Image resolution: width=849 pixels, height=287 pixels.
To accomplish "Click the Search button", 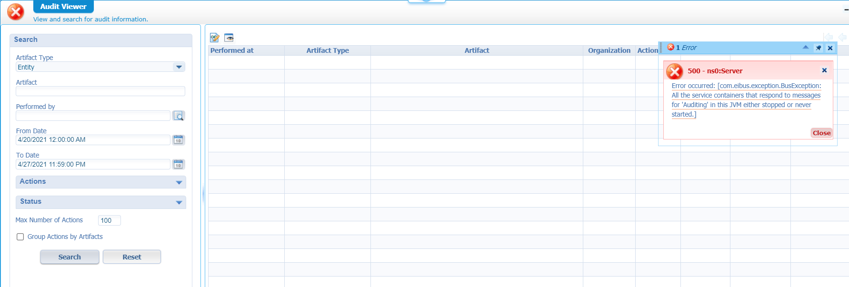I will tap(70, 257).
